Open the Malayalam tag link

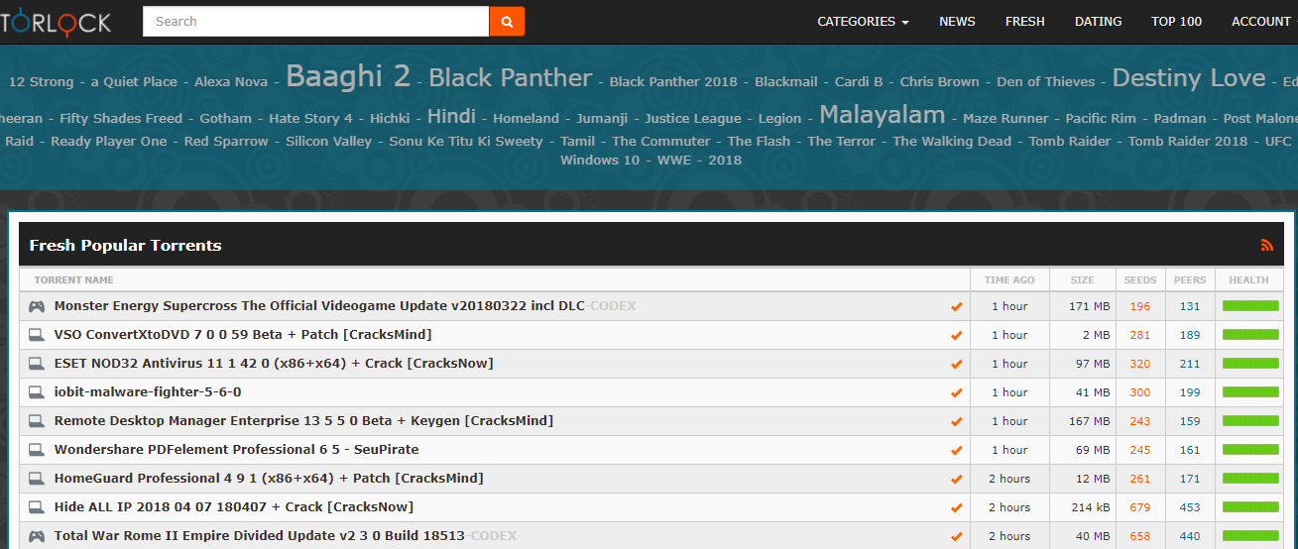pyautogui.click(x=883, y=115)
